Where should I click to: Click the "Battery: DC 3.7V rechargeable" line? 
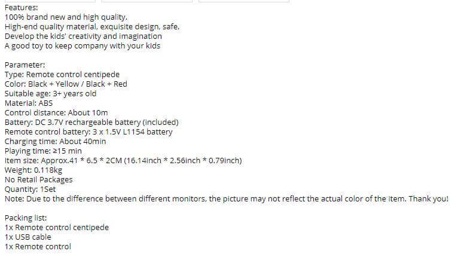(x=91, y=122)
